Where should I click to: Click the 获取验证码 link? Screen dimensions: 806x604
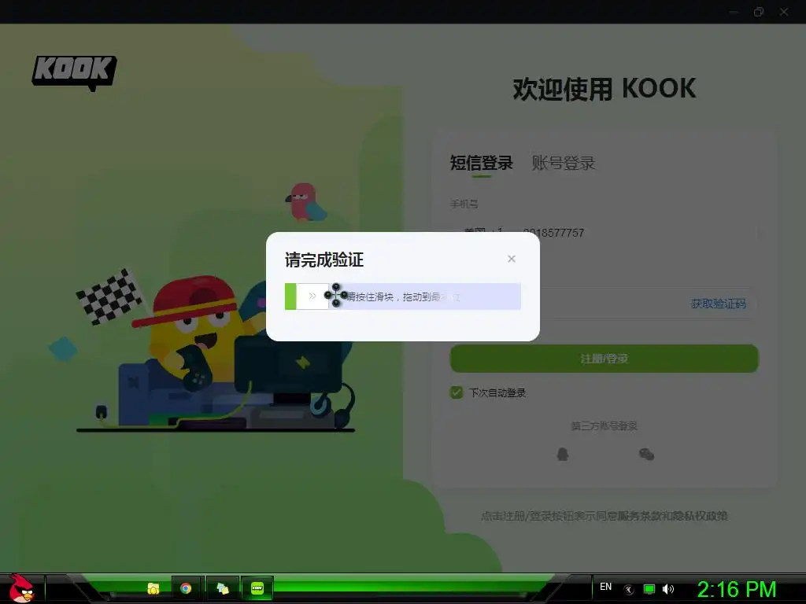point(718,304)
